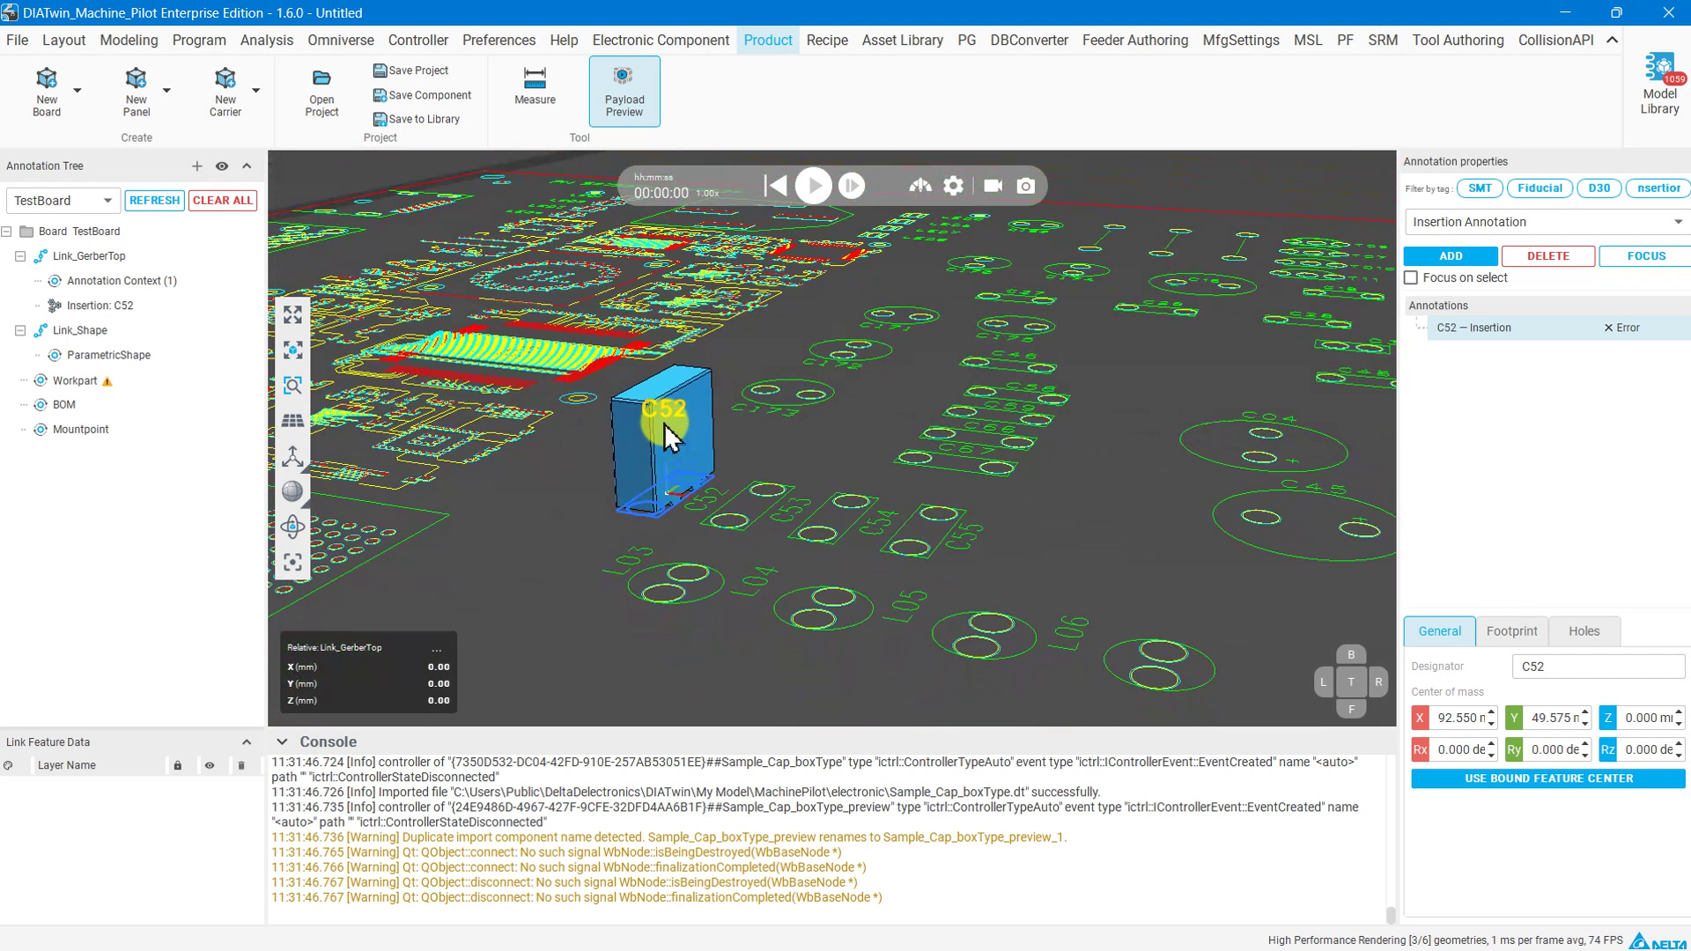
Task: Click the speedometer icon in the playback bar
Action: 920,186
